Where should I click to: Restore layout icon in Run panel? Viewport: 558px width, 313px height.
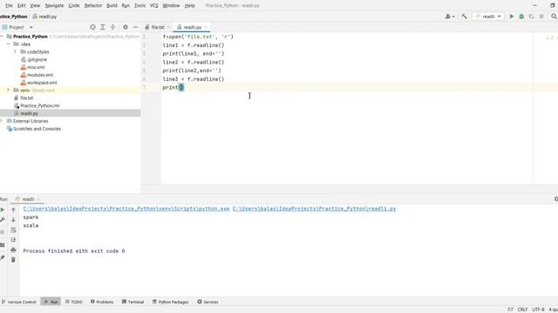3,245
